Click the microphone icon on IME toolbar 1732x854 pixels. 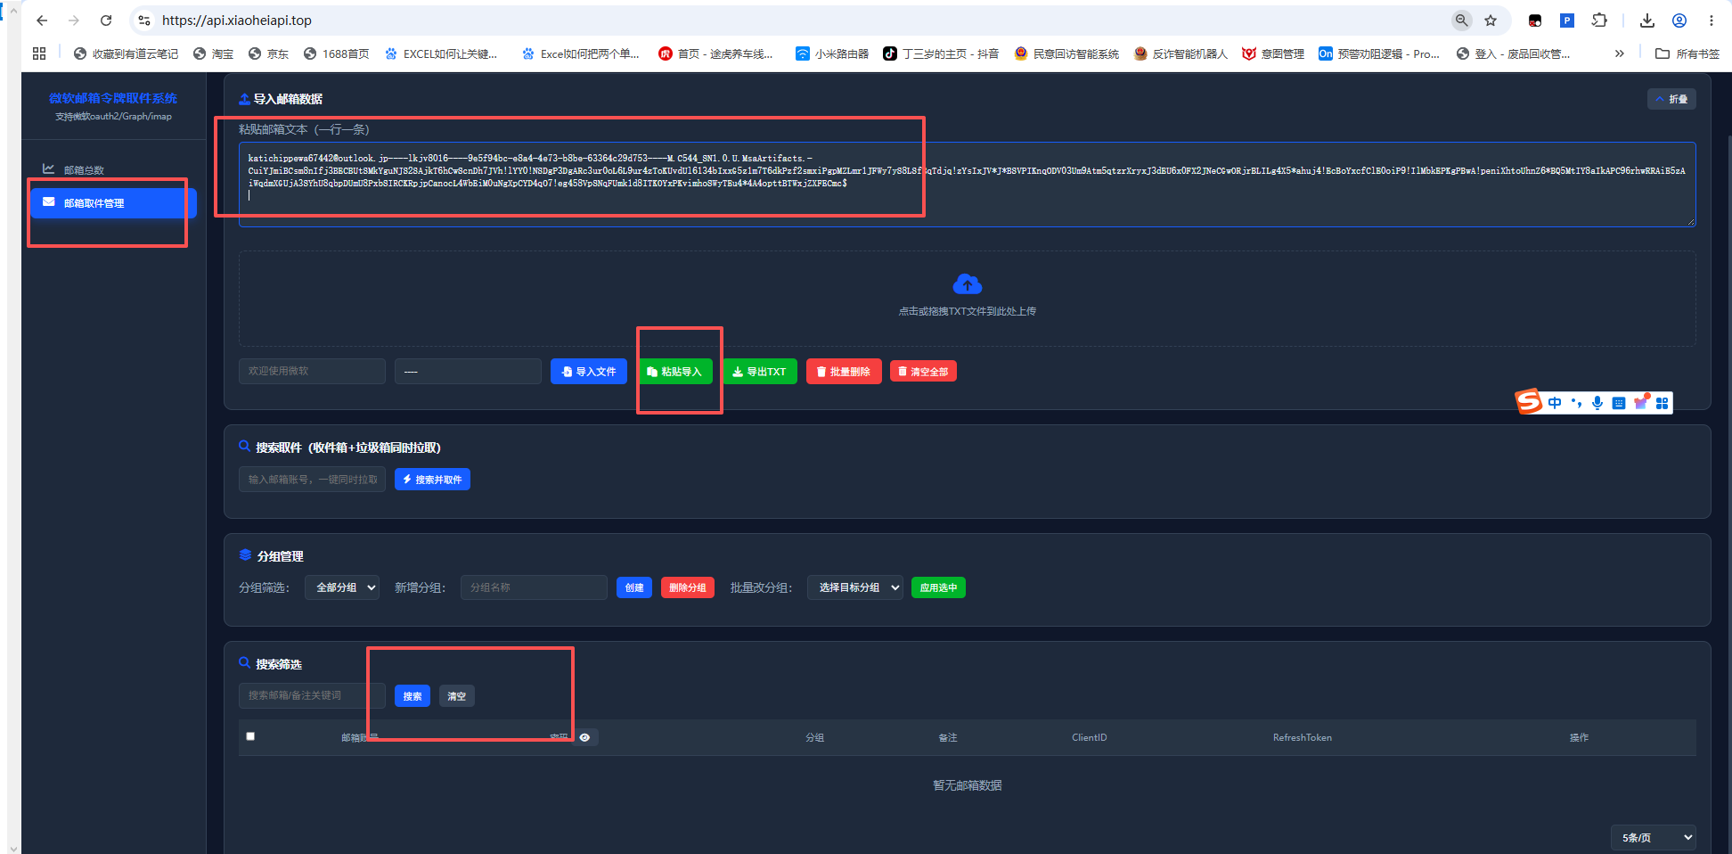[1597, 403]
